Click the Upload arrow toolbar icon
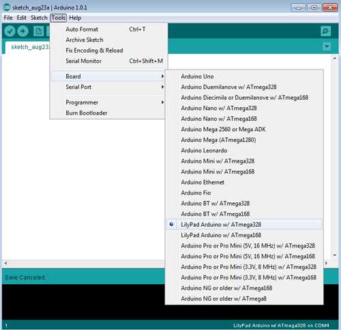 point(23,31)
